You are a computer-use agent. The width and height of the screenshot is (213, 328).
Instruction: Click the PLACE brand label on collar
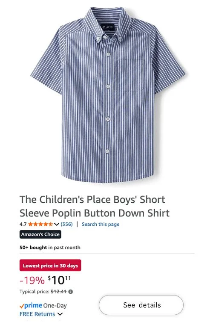[x=107, y=27]
